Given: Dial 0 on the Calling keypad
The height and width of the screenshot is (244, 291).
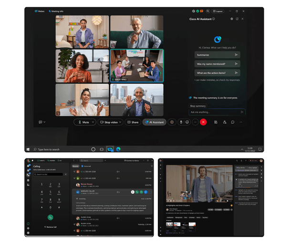Looking at the screenshot, I should (50, 208).
